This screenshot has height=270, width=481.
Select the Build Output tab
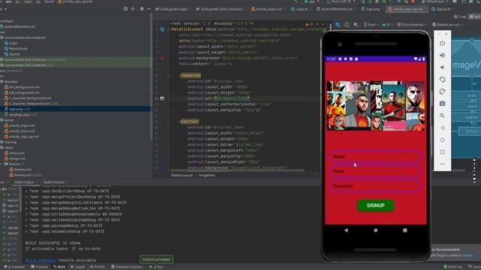(24, 182)
